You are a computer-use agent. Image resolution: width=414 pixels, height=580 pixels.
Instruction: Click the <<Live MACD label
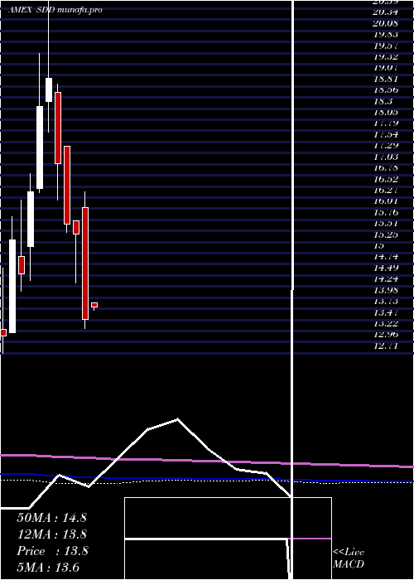tap(349, 558)
